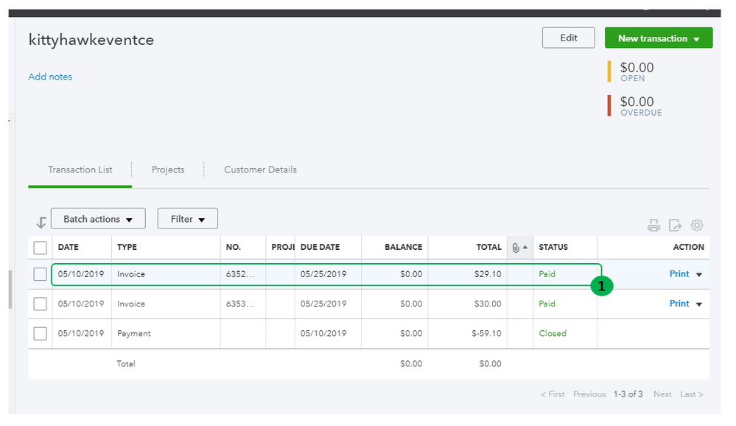The height and width of the screenshot is (426, 736).
Task: Expand action arrow for the $29.10 invoice
Action: (699, 275)
